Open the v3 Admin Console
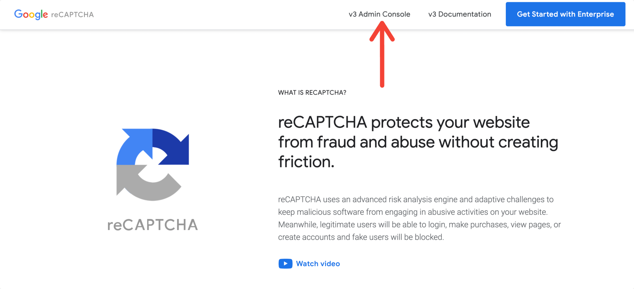 pyautogui.click(x=380, y=14)
